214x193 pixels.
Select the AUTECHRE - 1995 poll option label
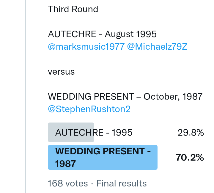pyautogui.click(x=94, y=133)
